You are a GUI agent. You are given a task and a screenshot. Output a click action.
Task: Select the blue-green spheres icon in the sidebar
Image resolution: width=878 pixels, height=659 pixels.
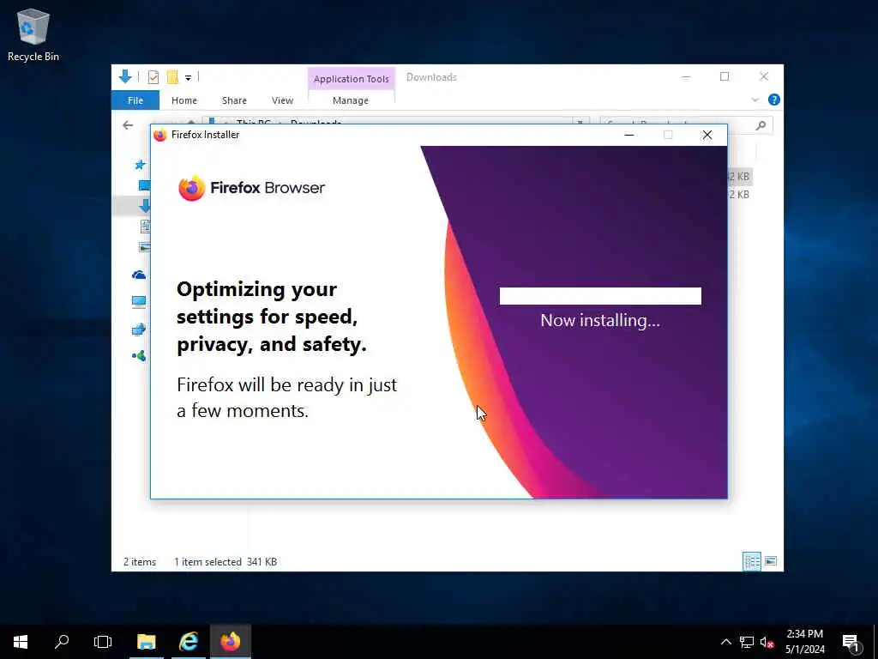point(139,356)
